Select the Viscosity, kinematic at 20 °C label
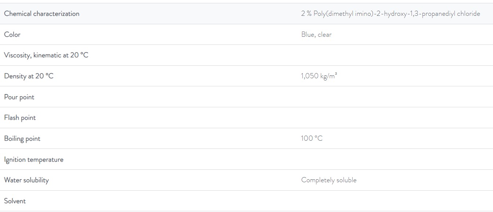Image resolution: width=493 pixels, height=212 pixels. [x=46, y=55]
